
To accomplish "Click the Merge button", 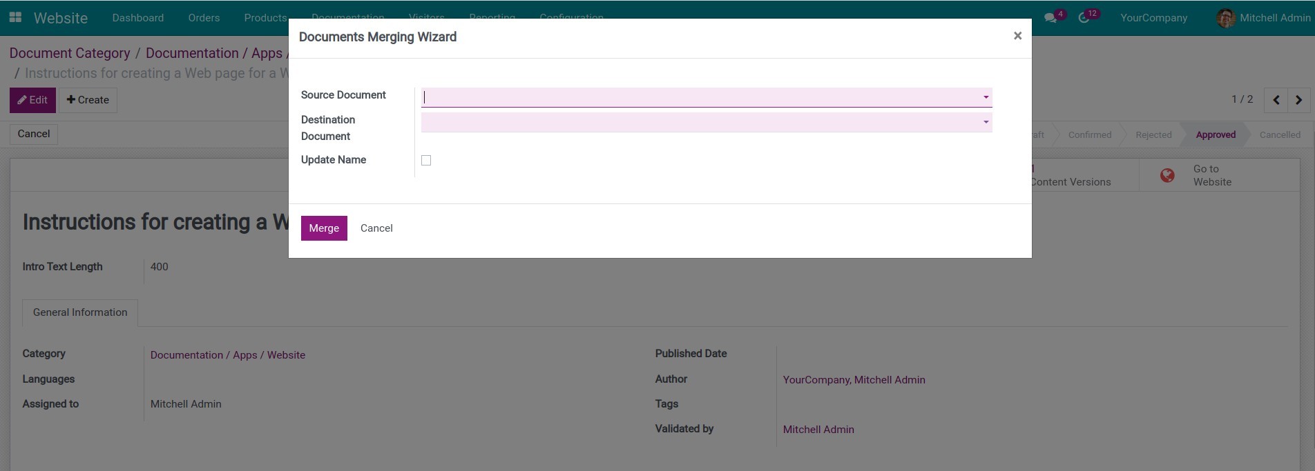I will (x=324, y=228).
